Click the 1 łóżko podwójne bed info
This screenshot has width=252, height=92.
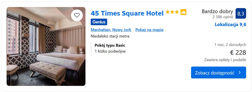click(x=110, y=51)
